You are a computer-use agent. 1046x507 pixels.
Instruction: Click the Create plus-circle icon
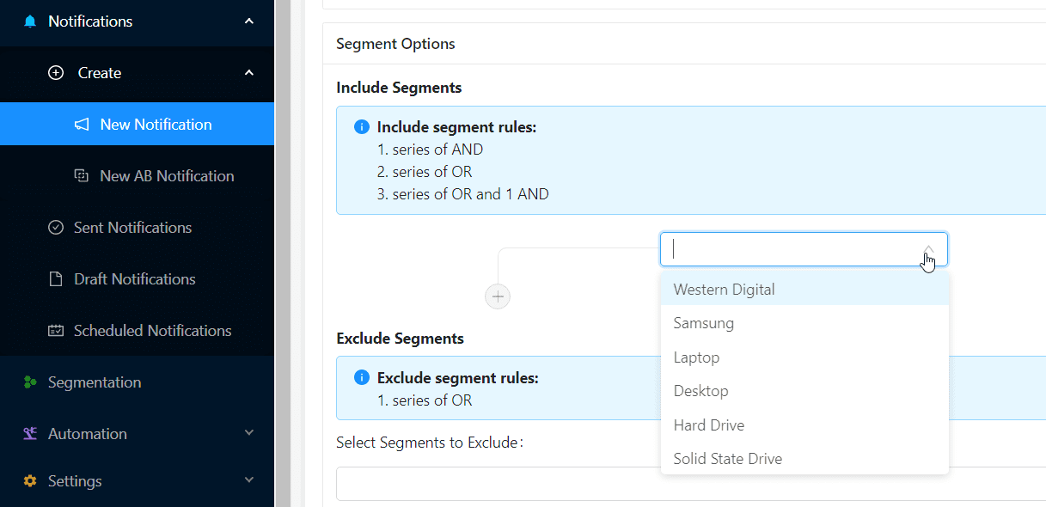[56, 73]
